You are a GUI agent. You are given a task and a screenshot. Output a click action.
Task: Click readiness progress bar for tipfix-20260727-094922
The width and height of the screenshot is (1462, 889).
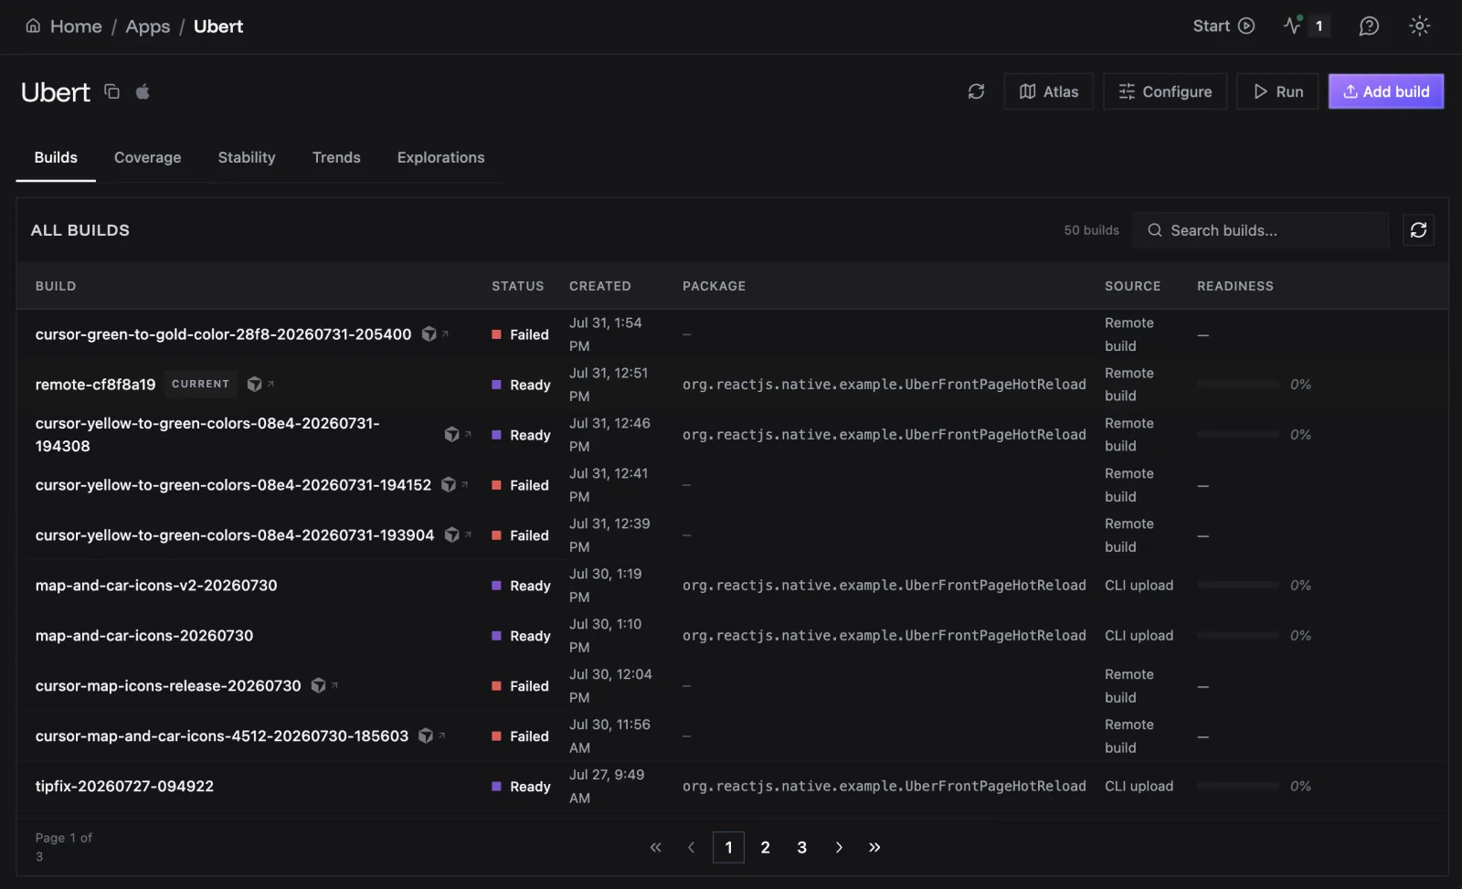[x=1238, y=787]
